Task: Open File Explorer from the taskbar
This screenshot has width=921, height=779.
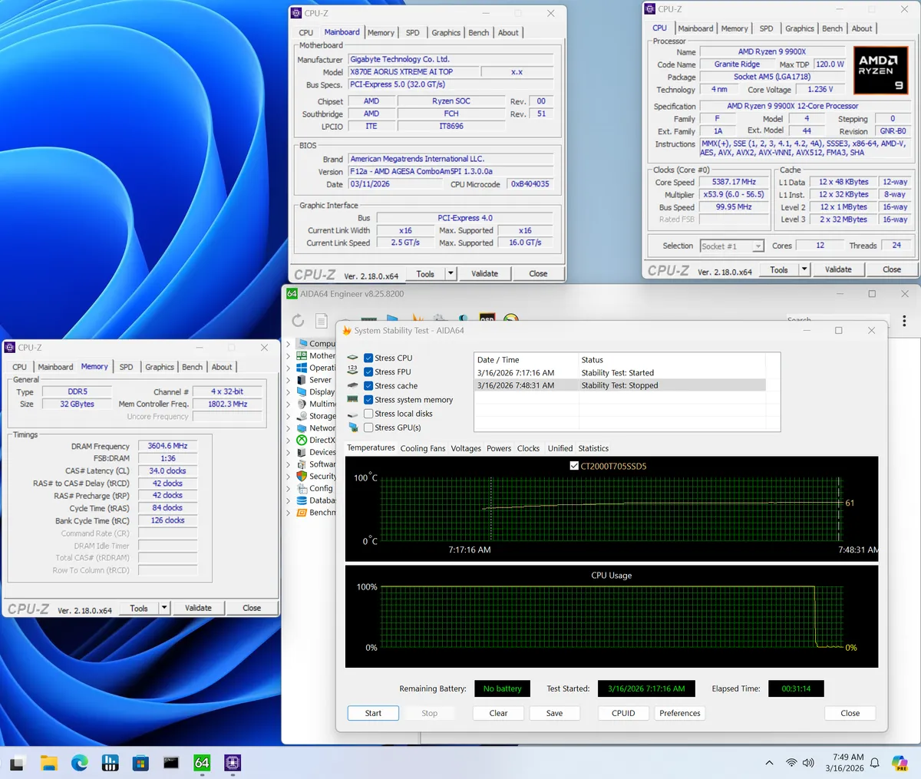Action: [49, 762]
